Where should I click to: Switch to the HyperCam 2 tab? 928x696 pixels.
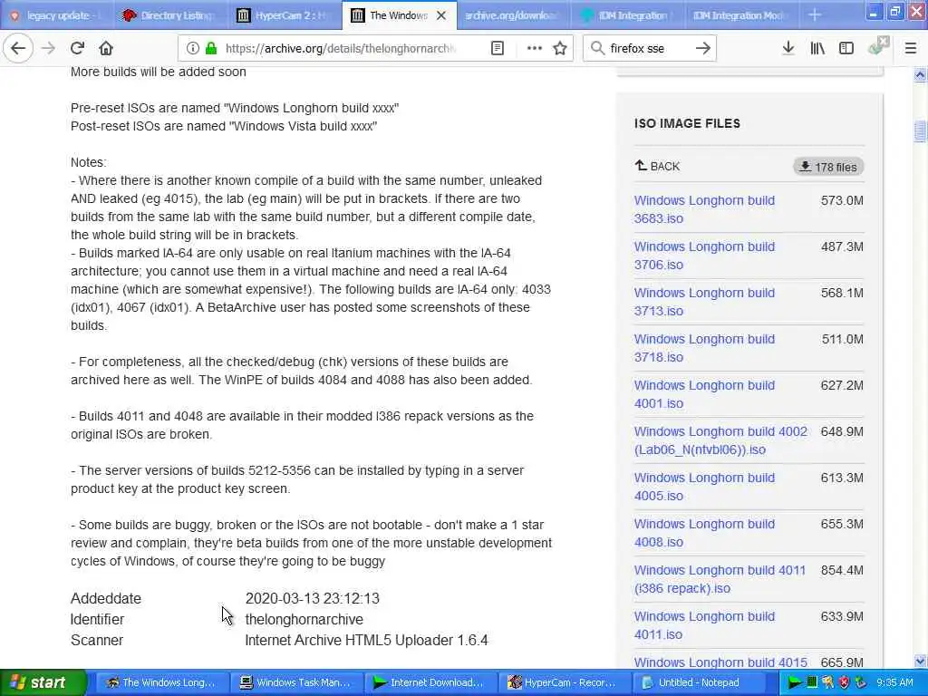[x=284, y=15]
